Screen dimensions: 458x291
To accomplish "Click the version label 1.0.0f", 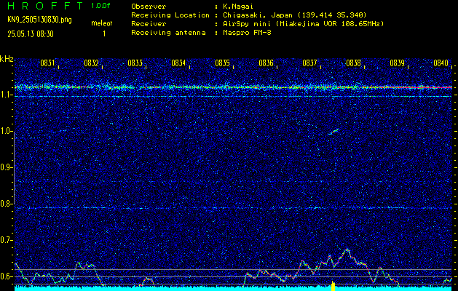I will [100, 6].
